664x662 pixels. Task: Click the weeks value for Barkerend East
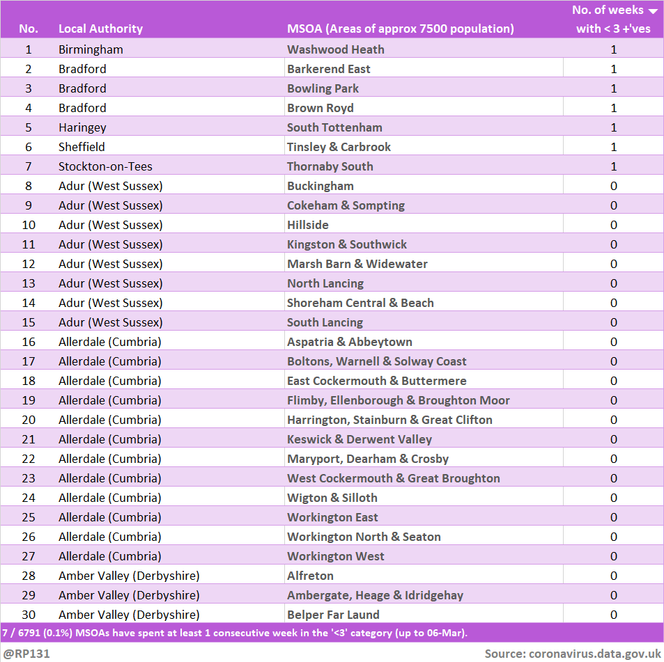[613, 69]
